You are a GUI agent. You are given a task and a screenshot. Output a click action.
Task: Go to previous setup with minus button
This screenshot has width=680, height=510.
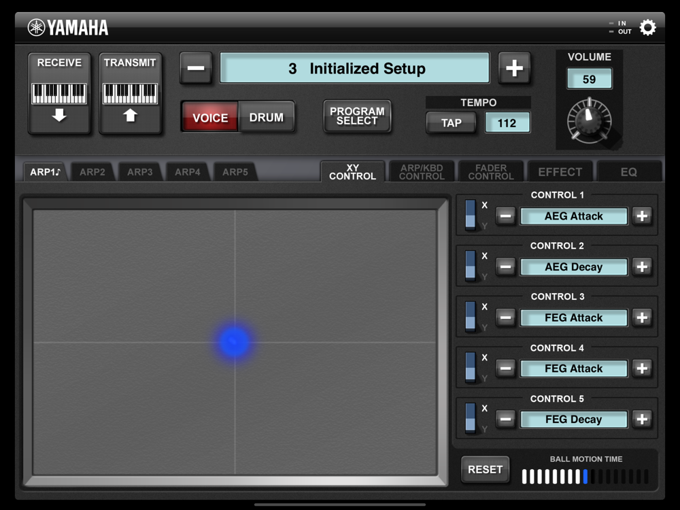point(196,68)
